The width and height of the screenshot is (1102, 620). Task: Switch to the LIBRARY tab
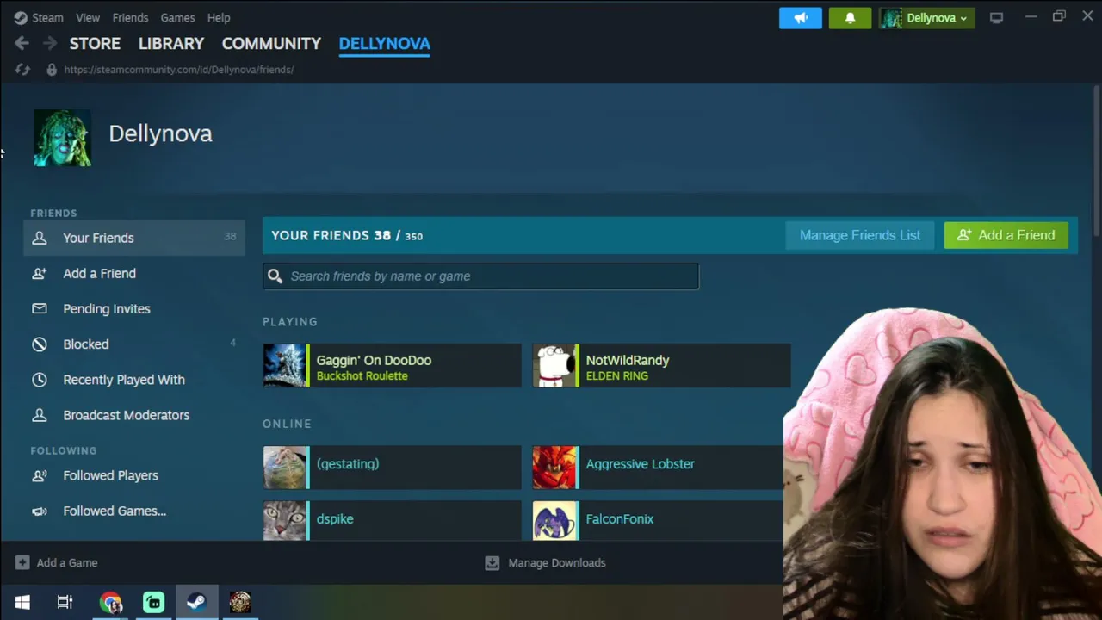[171, 43]
